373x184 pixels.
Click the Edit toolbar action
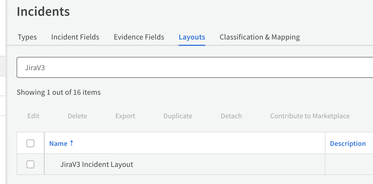[33, 116]
